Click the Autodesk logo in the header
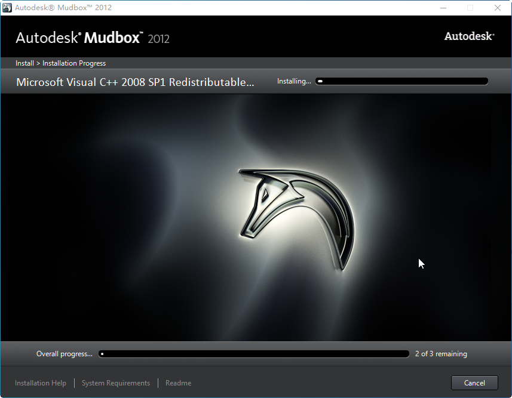512x398 pixels. pos(469,36)
